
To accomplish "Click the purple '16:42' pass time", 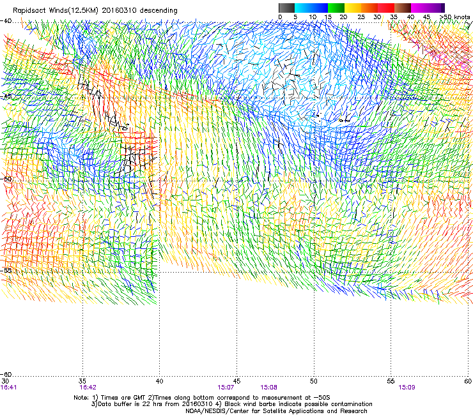I will pyautogui.click(x=88, y=388).
